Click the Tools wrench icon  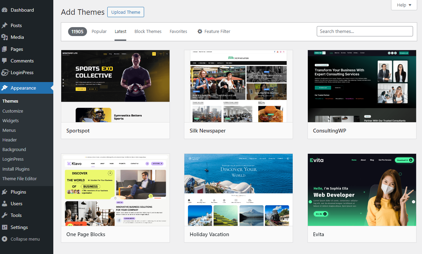tap(4, 215)
